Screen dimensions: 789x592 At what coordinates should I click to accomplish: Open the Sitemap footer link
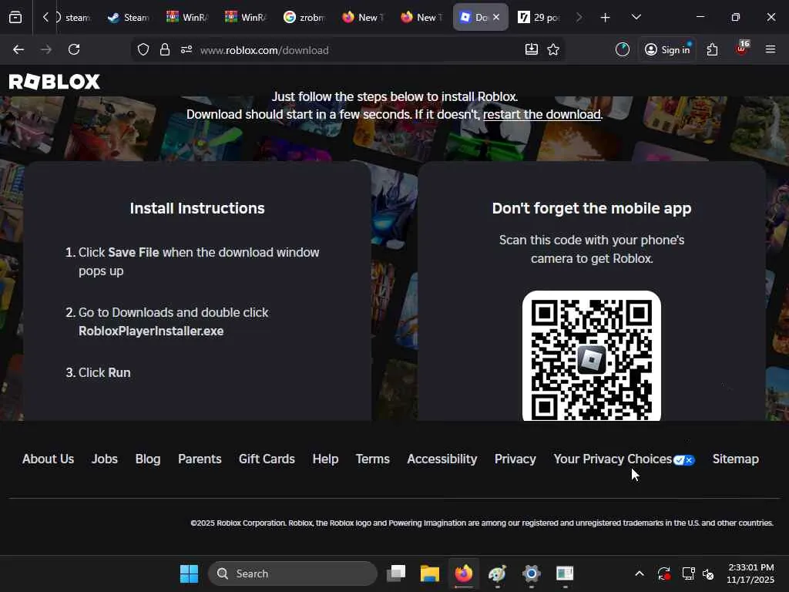coord(735,459)
